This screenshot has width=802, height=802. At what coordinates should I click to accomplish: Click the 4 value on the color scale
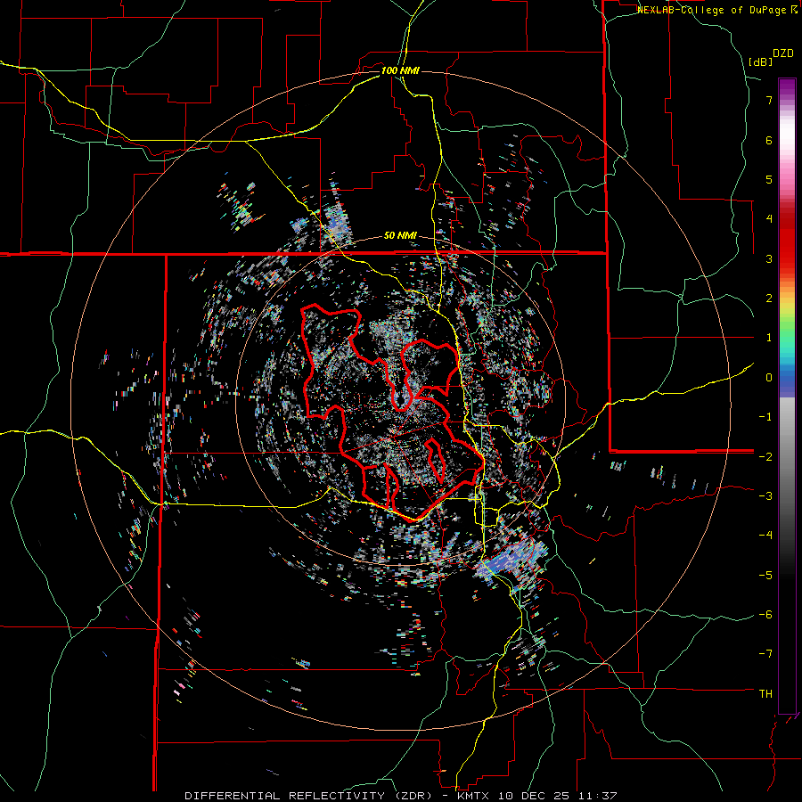point(769,219)
